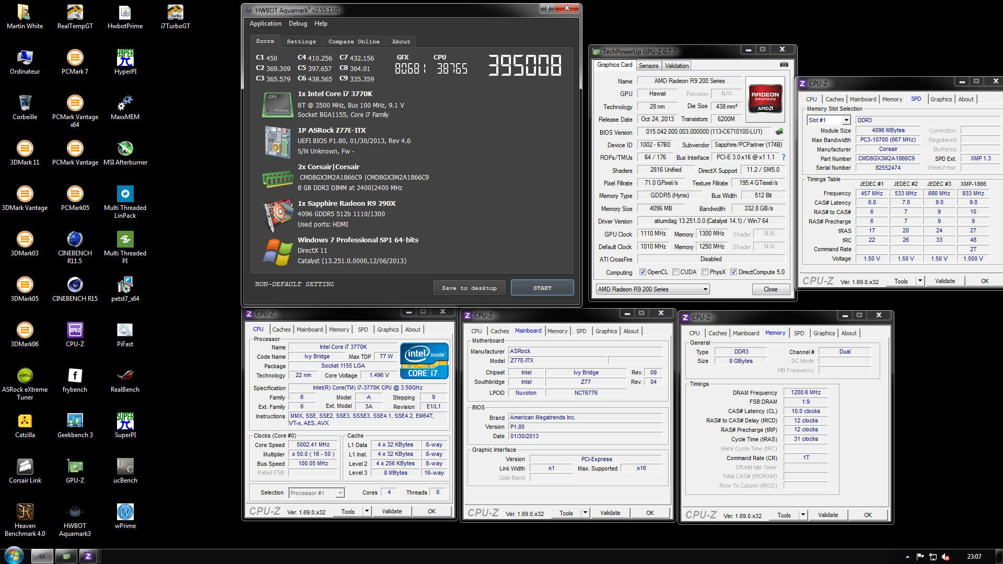
Task: Launch CINEBENCH R15 desktop icon
Action: [75, 289]
